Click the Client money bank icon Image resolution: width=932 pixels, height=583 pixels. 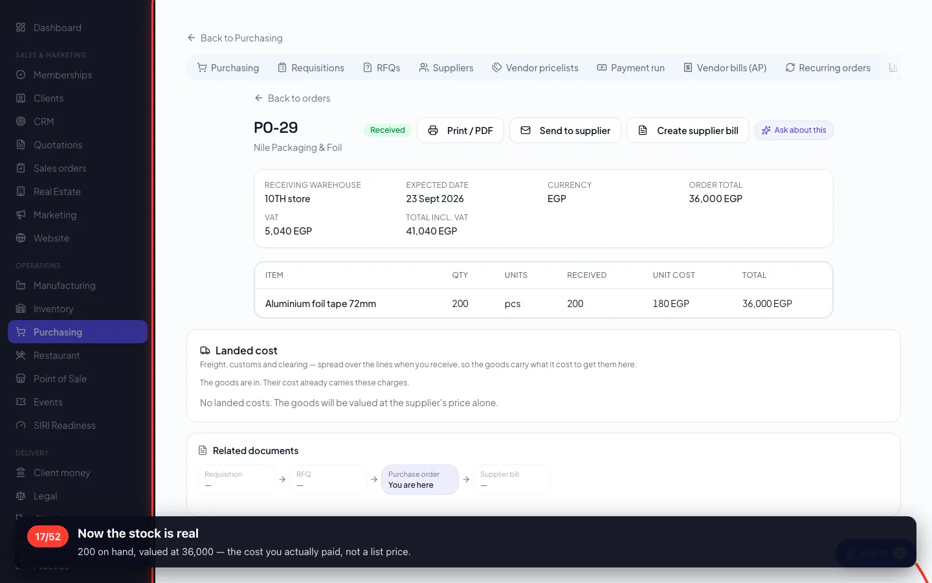pos(21,472)
